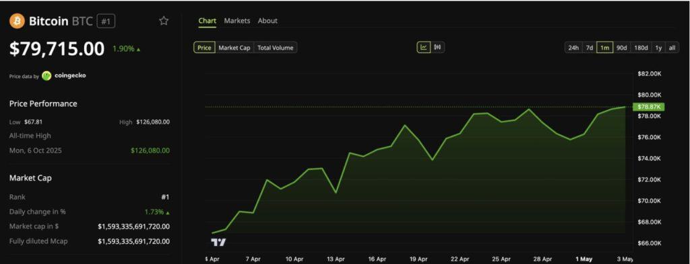Set chart range to all
The height and width of the screenshot is (264, 690).
point(672,48)
